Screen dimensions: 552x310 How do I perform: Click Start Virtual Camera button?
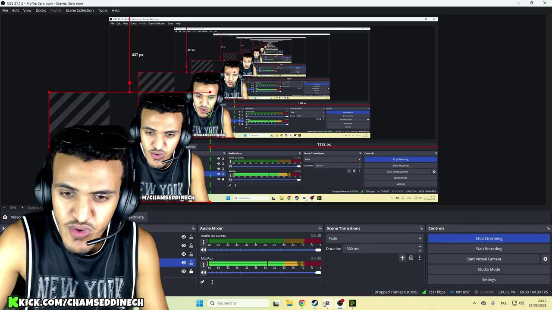point(483,259)
